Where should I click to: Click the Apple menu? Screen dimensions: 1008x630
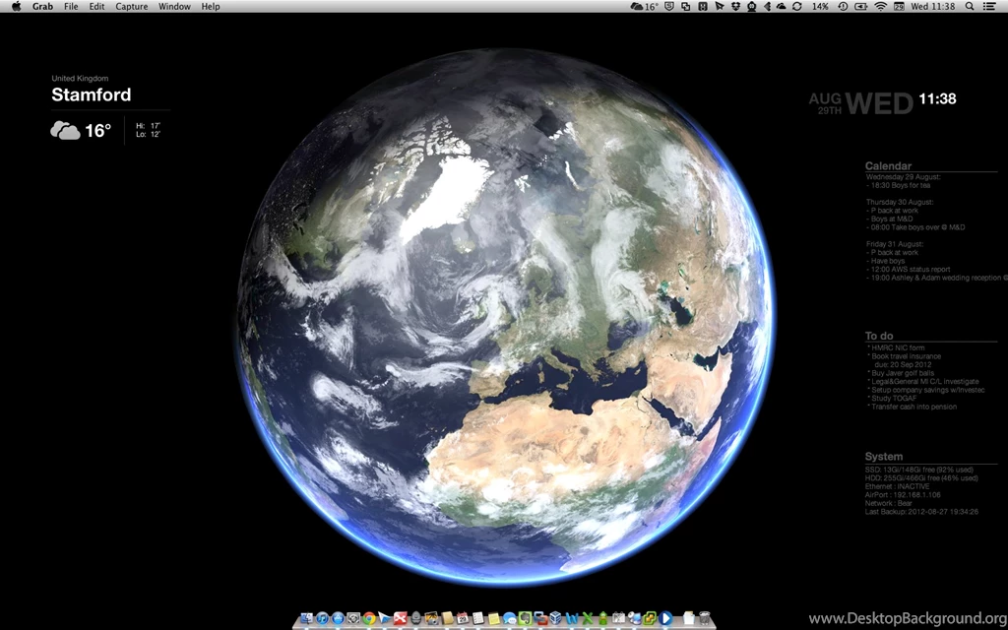pos(15,6)
